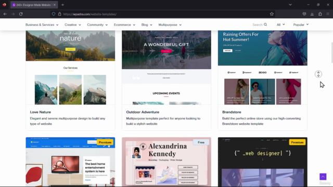This screenshot has height=187, width=333.
Task: Open the Popular sort dropdown
Action: (x=301, y=25)
